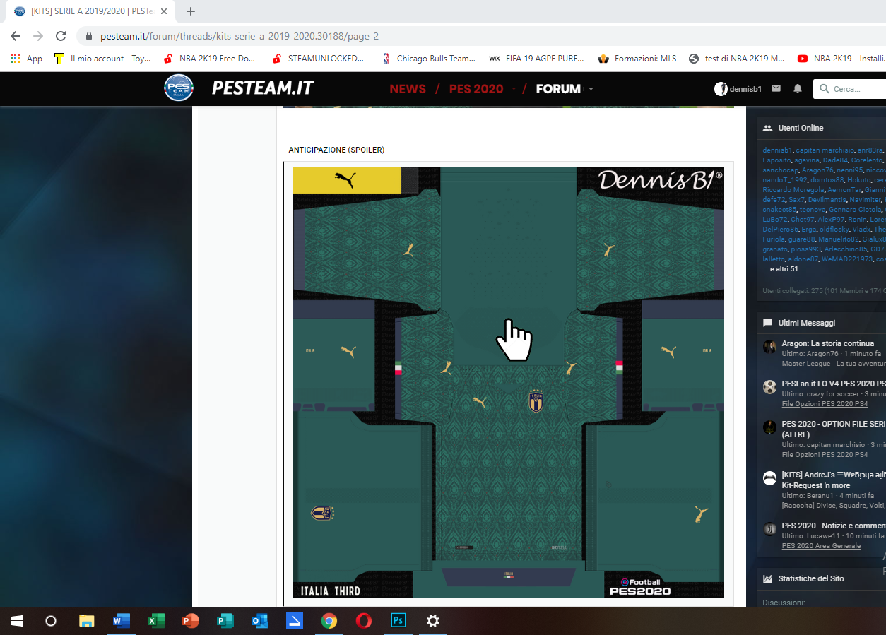
Task: Open 'Aragon: La storia continua' thread
Action: pyautogui.click(x=827, y=343)
